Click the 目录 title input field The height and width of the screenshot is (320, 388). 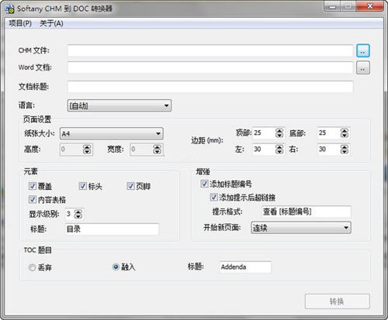coord(112,229)
